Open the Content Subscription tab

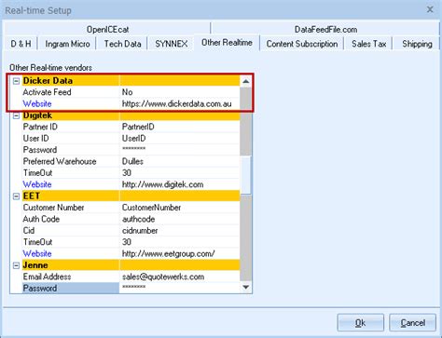[x=302, y=44]
